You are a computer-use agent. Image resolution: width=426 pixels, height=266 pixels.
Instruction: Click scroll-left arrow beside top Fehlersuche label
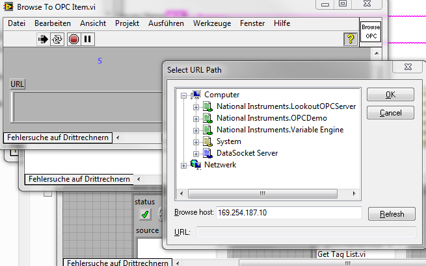[118, 138]
